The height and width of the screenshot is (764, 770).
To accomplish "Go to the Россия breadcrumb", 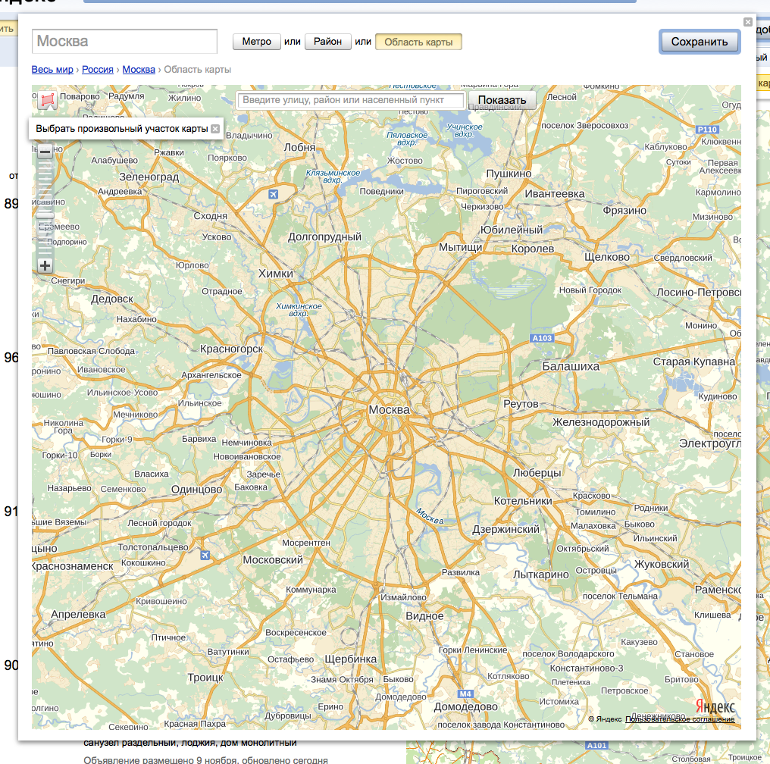I will point(98,70).
